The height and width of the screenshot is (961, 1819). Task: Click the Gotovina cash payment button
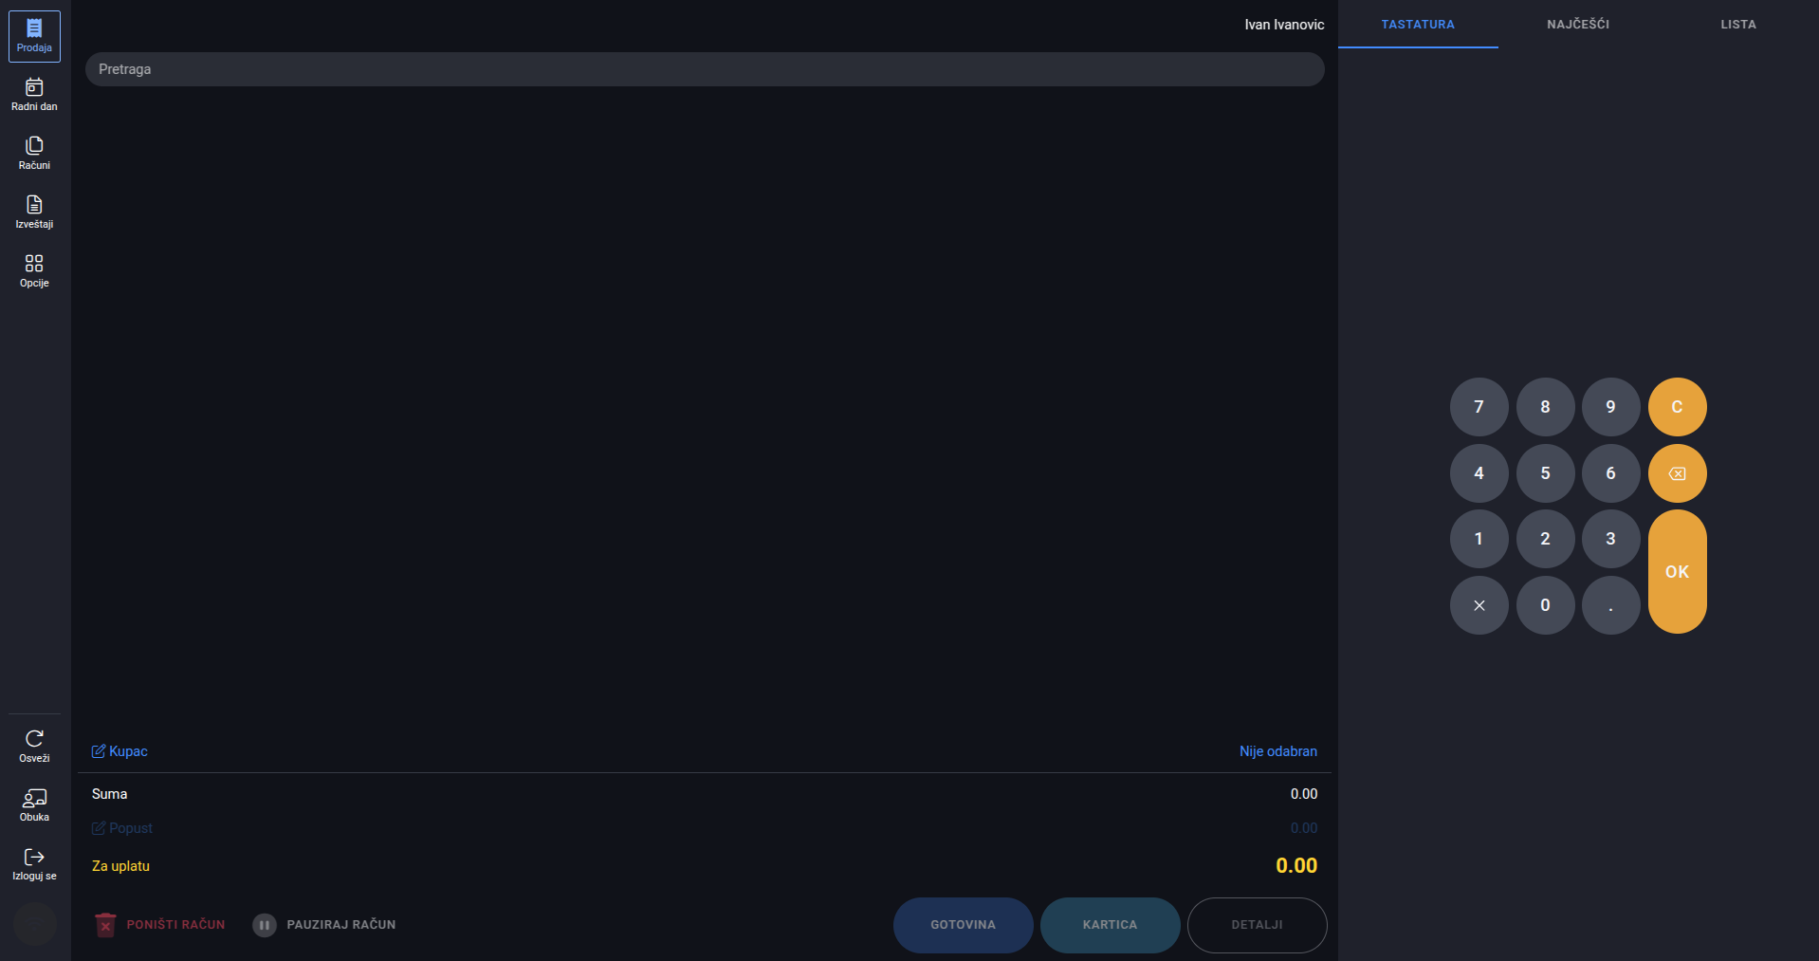tap(963, 925)
